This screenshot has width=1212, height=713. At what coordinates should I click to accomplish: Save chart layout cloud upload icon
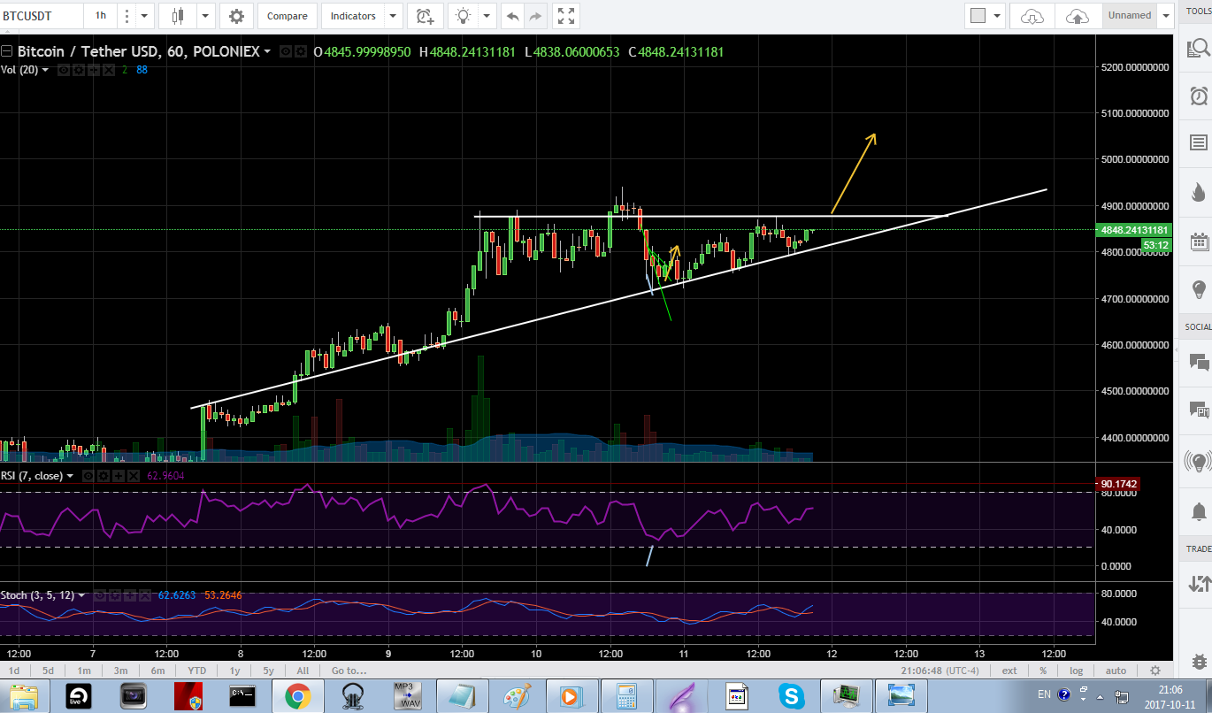coord(1078,16)
